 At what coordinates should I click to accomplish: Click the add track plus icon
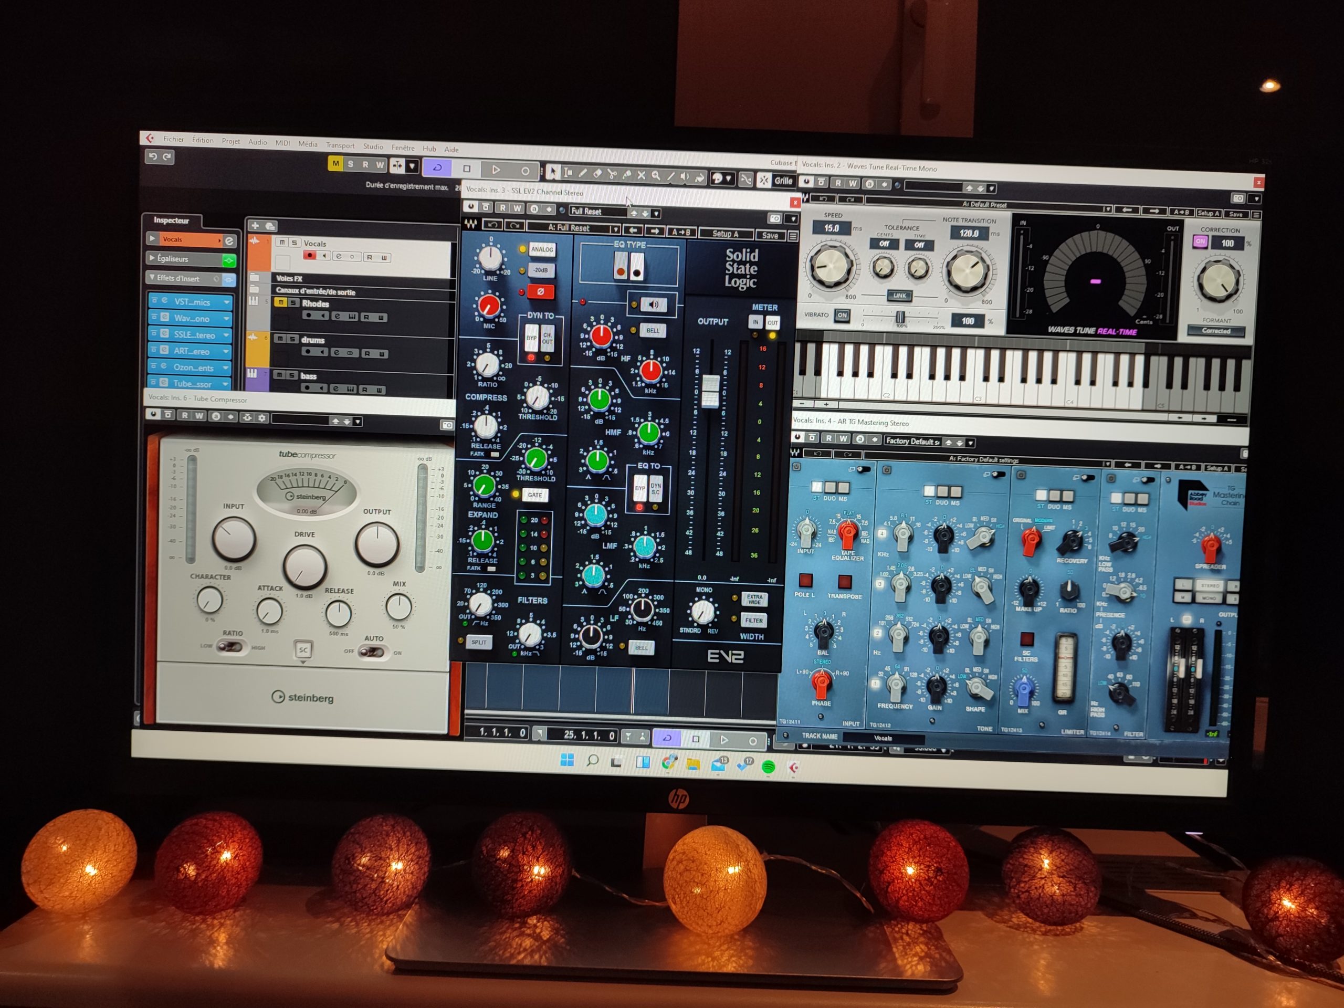pyautogui.click(x=255, y=225)
